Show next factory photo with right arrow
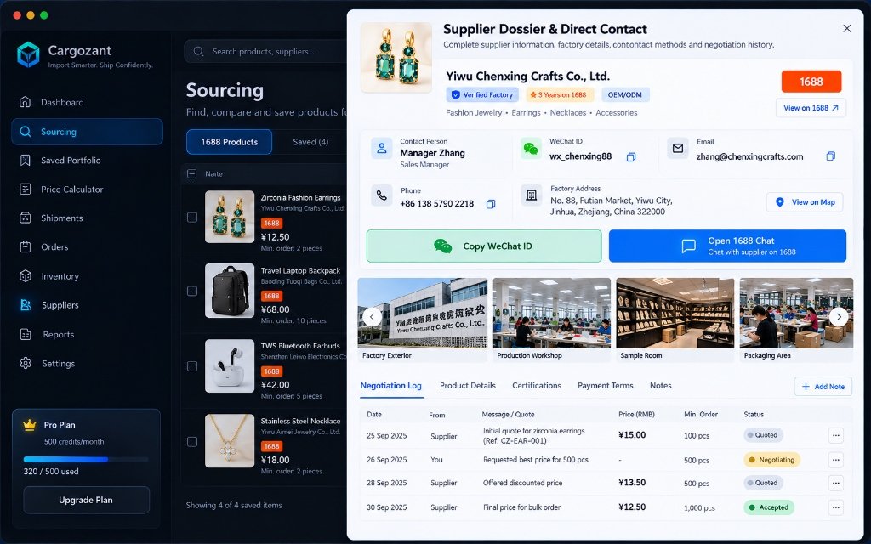Viewport: 871px width, 544px height. [839, 317]
